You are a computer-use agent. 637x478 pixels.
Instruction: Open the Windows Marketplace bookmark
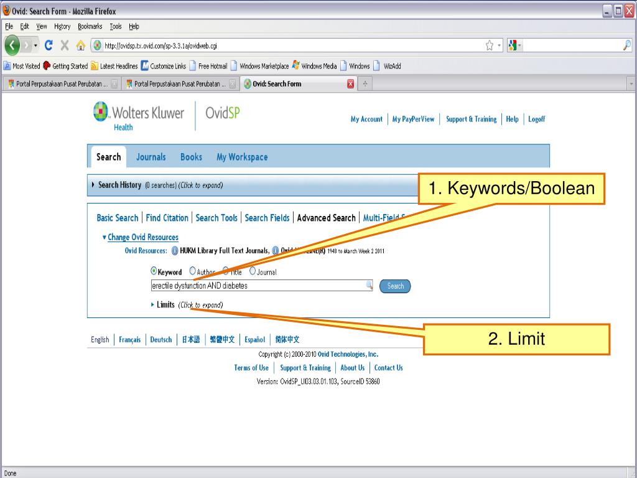(259, 66)
